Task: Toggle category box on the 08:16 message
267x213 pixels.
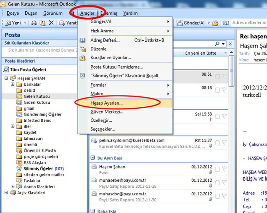Action: coord(217,90)
